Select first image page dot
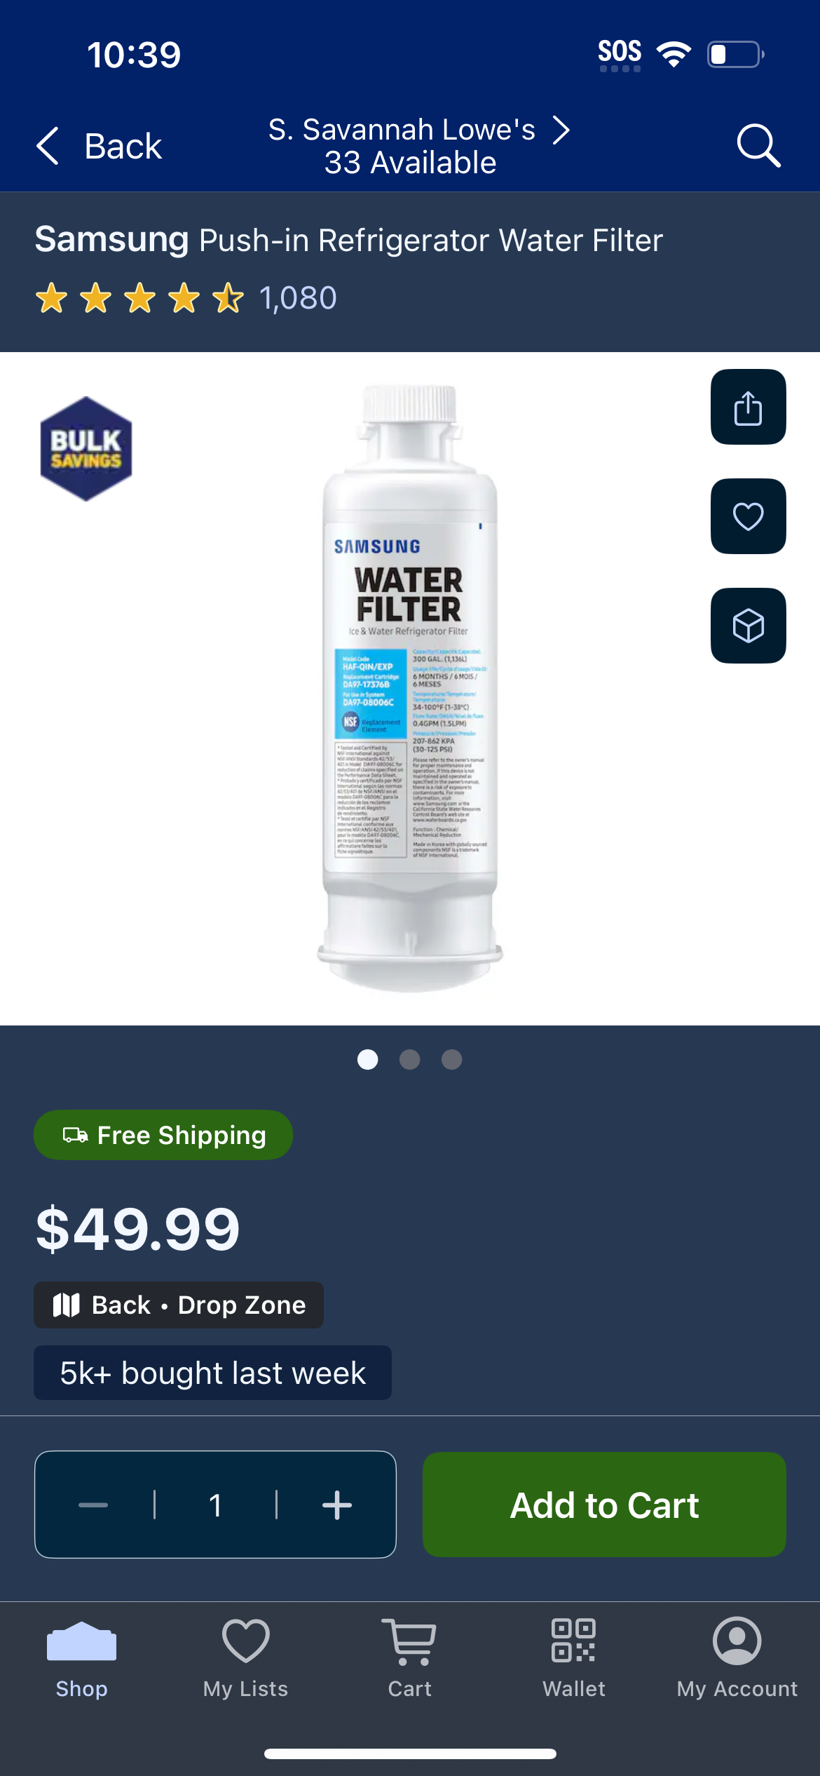820x1776 pixels. click(x=367, y=1059)
